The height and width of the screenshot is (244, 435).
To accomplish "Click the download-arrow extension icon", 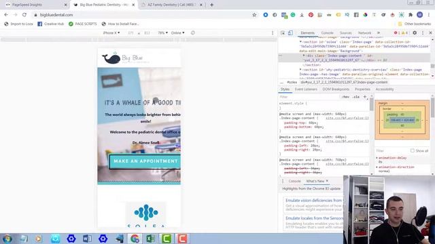I will point(302,15).
